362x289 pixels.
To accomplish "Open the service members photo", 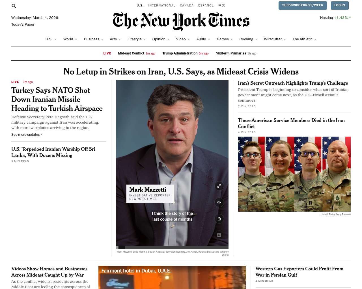I will pyautogui.click(x=294, y=174).
